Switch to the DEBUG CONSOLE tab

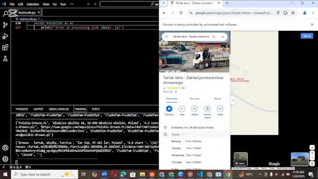pyautogui.click(x=58, y=109)
